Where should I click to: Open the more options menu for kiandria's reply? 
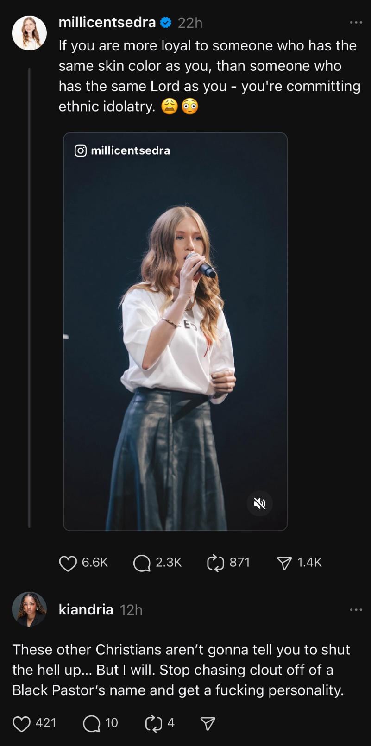coord(356,609)
